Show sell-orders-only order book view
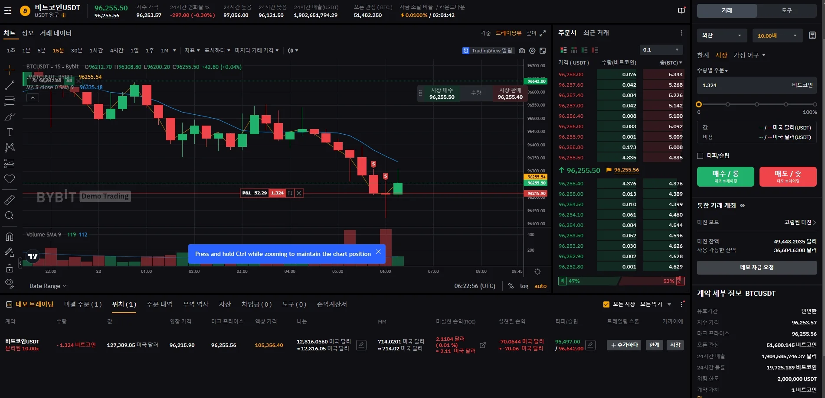This screenshot has height=398, width=825. [x=595, y=50]
